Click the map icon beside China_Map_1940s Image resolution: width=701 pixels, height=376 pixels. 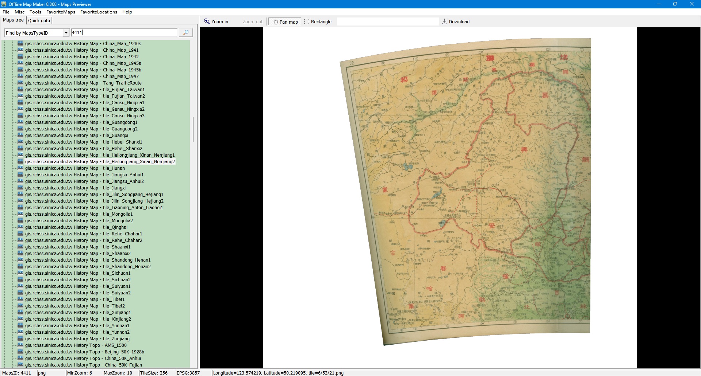click(x=20, y=44)
